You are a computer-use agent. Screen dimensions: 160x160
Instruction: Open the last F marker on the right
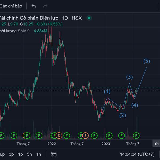click(x=136, y=136)
